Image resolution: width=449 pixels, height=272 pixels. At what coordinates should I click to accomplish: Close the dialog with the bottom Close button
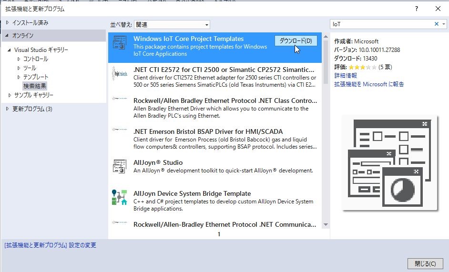pos(425,263)
